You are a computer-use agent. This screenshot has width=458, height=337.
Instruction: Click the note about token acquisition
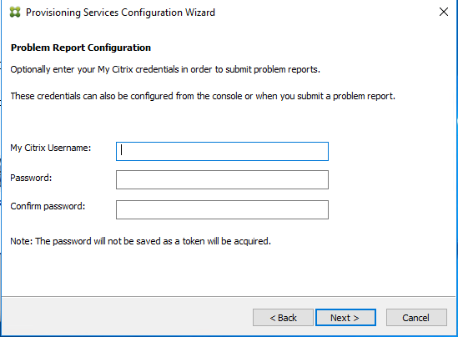pyautogui.click(x=140, y=241)
